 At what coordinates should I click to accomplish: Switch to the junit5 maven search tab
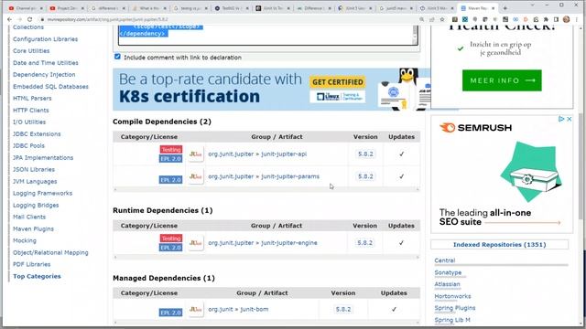click(396, 8)
